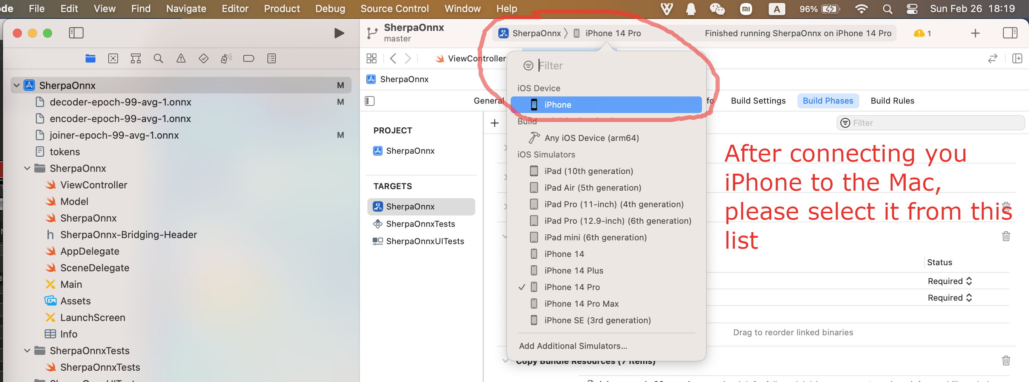Click the related items grid icon
The image size is (1029, 382).
(371, 59)
